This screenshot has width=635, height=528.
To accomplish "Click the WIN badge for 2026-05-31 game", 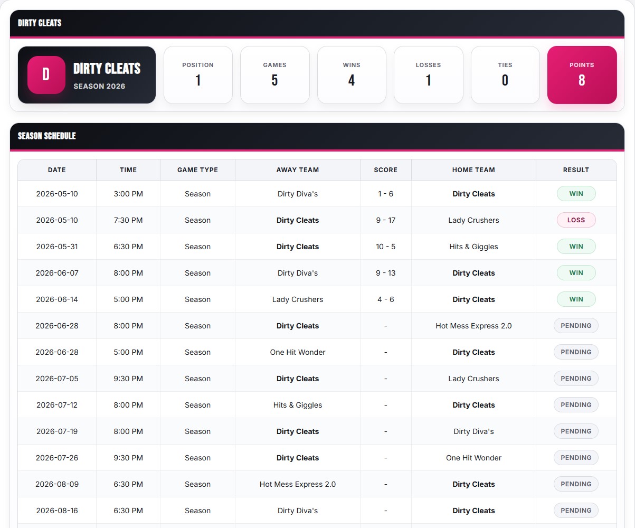I will [x=576, y=247].
